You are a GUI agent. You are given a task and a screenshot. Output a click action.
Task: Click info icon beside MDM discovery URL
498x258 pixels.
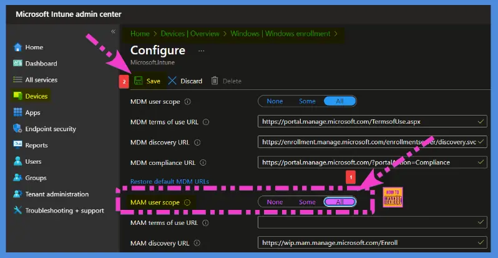pos(197,142)
